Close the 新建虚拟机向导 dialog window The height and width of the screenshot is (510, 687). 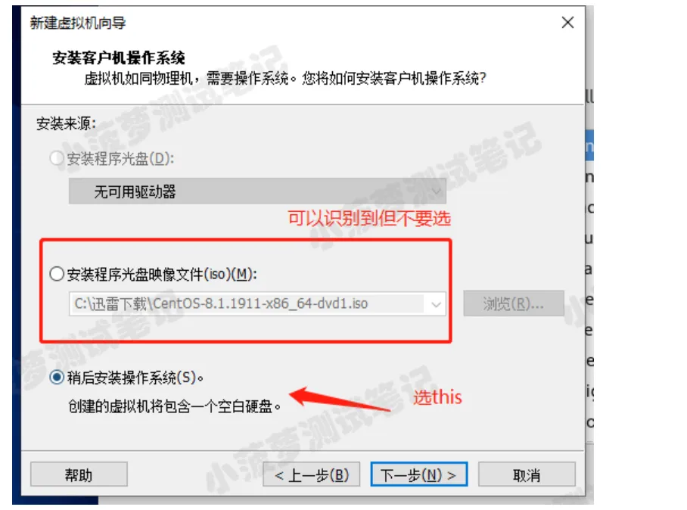567,23
